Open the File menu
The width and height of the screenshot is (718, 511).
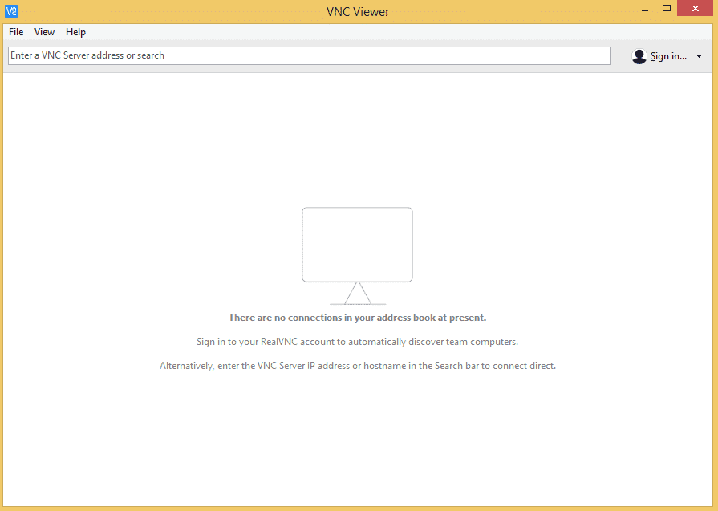coord(15,32)
